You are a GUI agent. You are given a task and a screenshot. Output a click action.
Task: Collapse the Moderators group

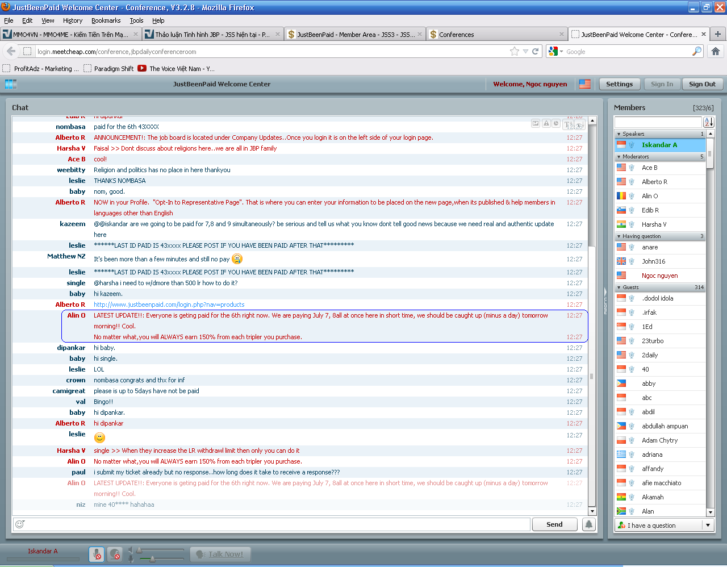click(x=619, y=157)
